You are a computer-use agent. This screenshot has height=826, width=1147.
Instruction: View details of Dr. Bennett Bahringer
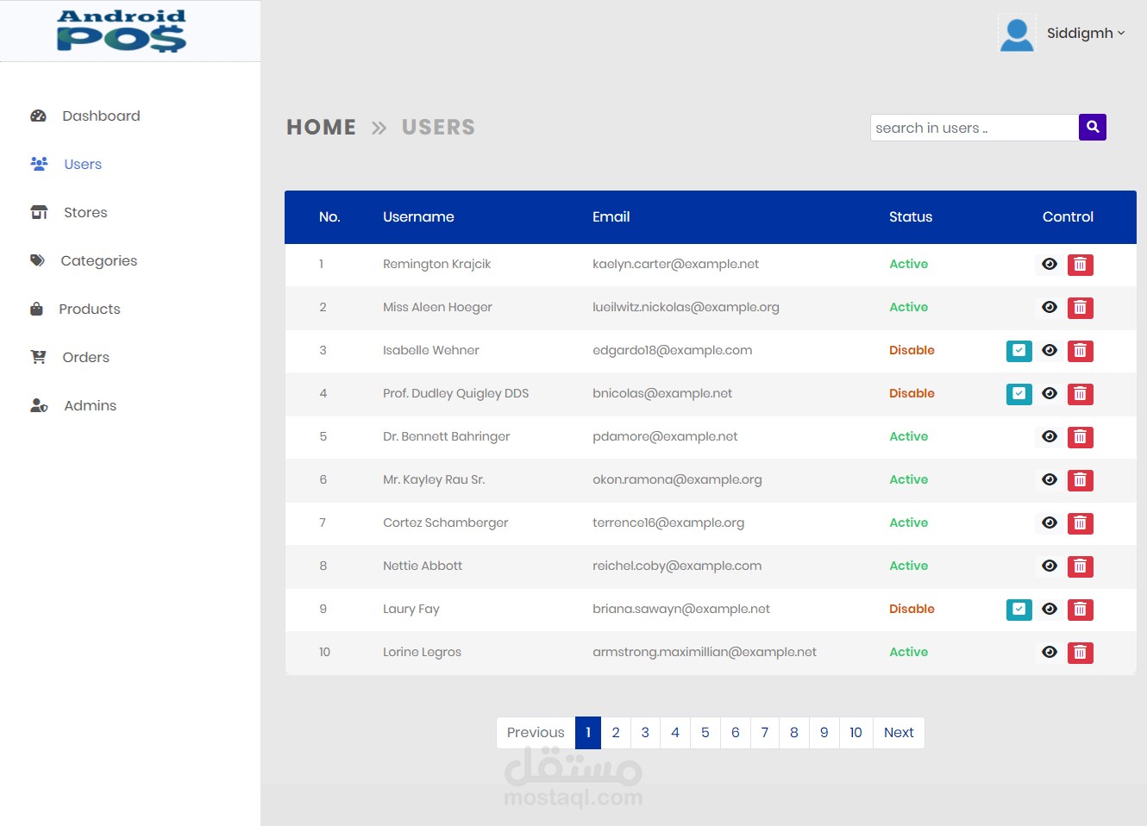pyautogui.click(x=1050, y=437)
